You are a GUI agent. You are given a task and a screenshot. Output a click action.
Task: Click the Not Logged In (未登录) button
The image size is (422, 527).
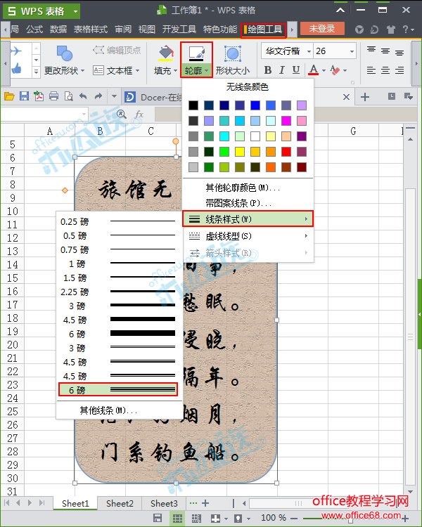322,29
